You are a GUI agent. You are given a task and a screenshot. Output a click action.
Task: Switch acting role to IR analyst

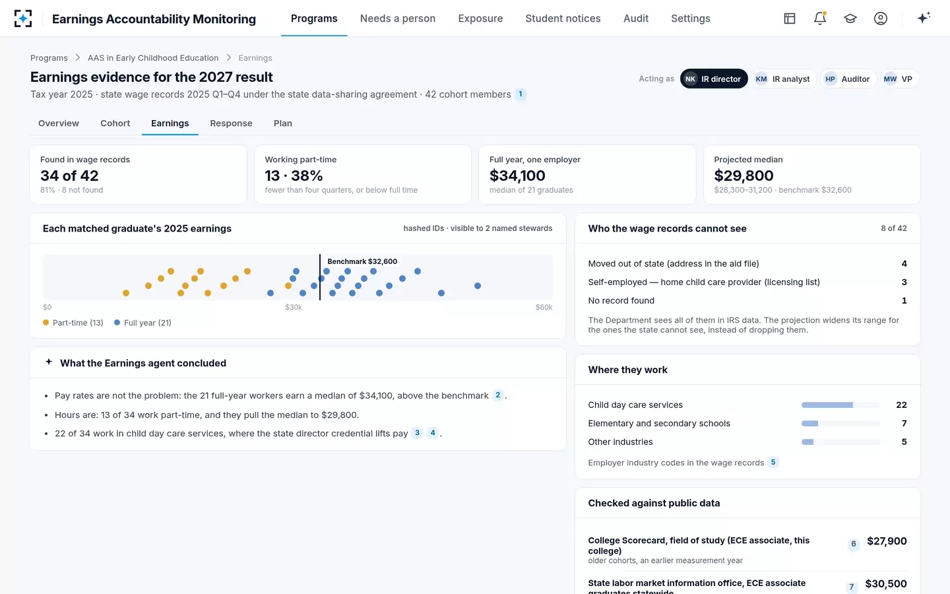click(x=784, y=79)
